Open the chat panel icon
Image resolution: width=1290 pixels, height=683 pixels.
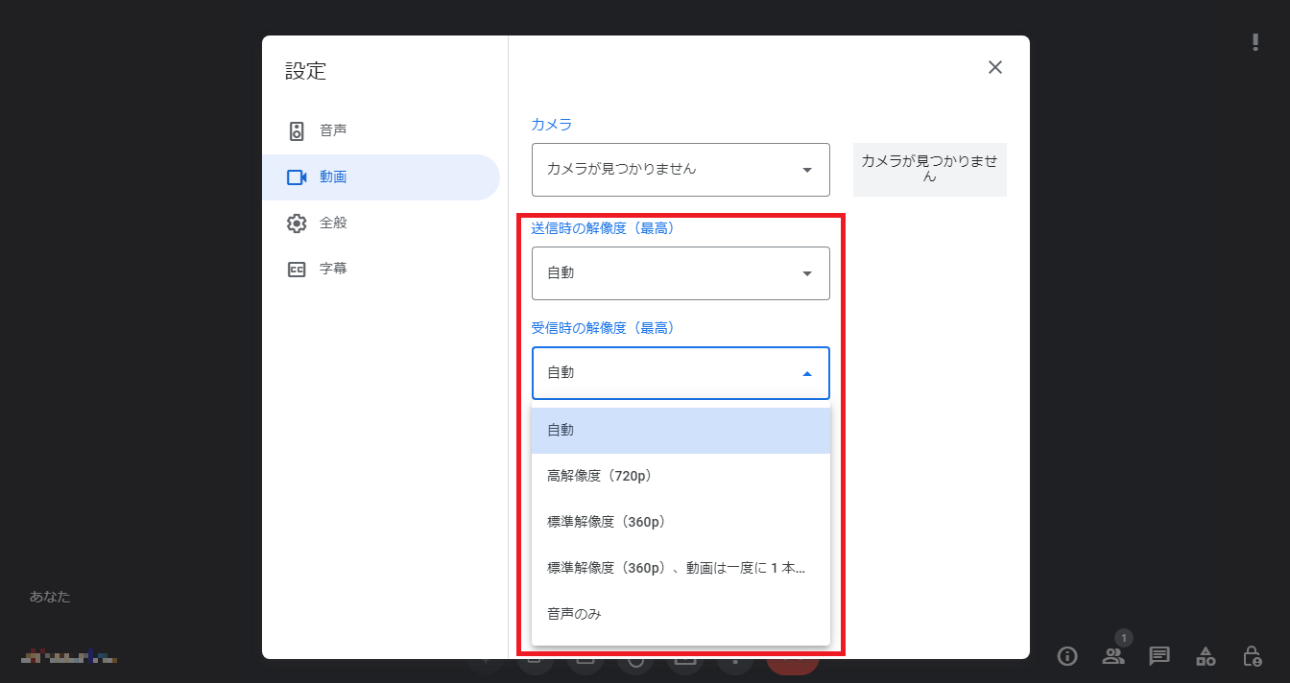[x=1159, y=656]
